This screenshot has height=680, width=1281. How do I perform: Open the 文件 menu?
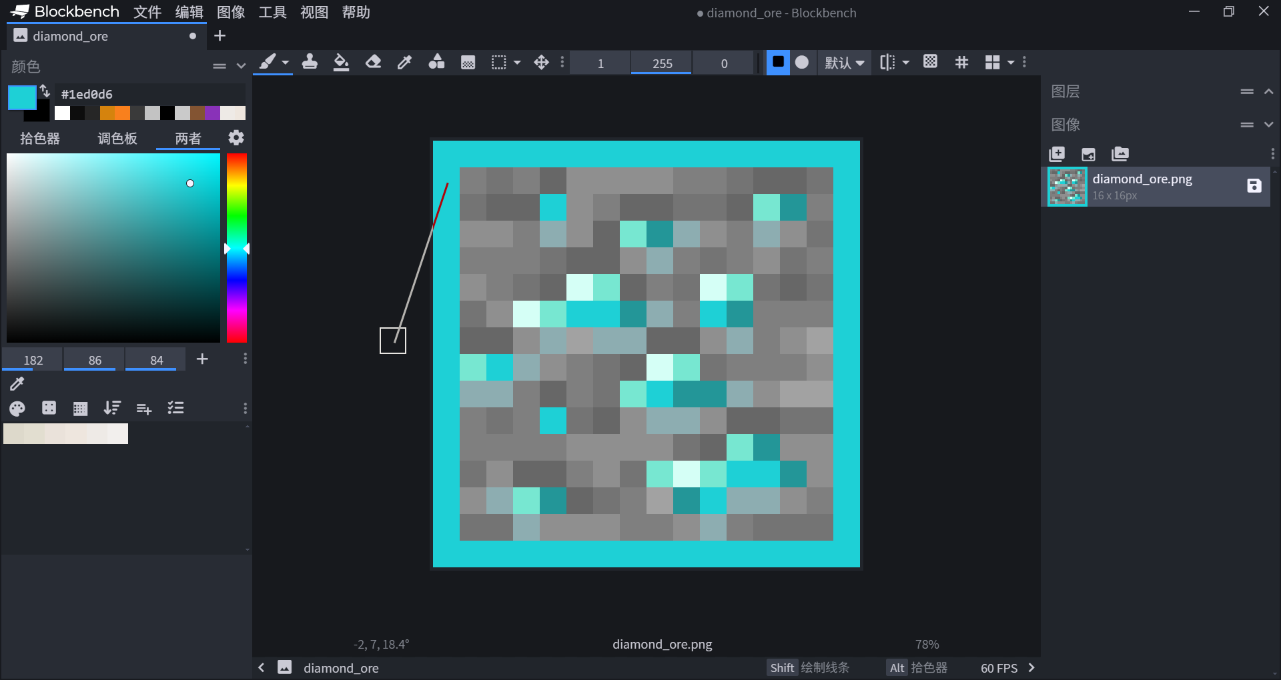[x=147, y=12]
